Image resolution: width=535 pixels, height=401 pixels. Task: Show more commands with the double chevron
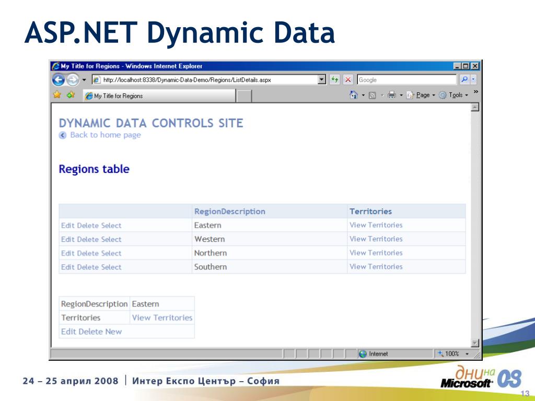click(x=475, y=92)
